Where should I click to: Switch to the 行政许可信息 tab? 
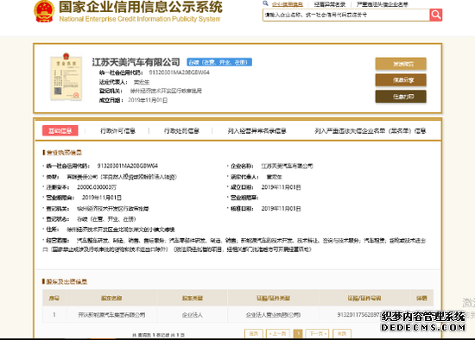tap(117, 131)
